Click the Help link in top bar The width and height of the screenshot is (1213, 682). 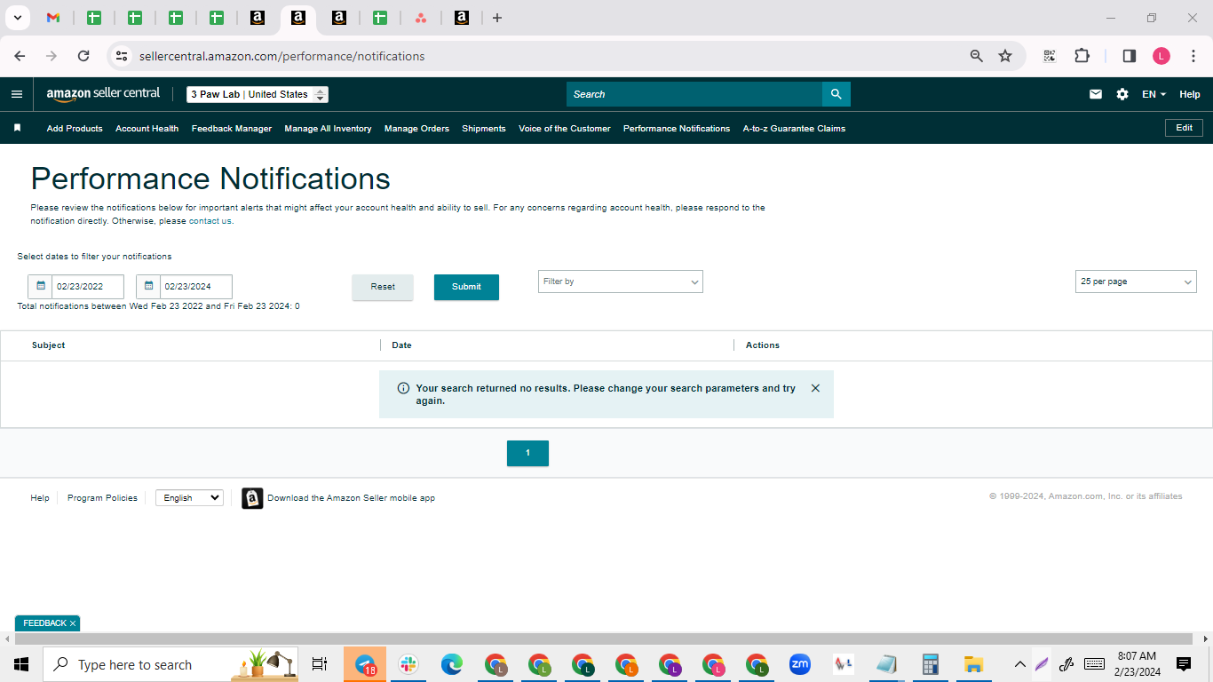coord(1190,94)
